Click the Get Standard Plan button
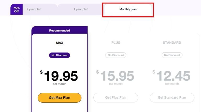This screenshot has width=201, height=112. [x=172, y=98]
